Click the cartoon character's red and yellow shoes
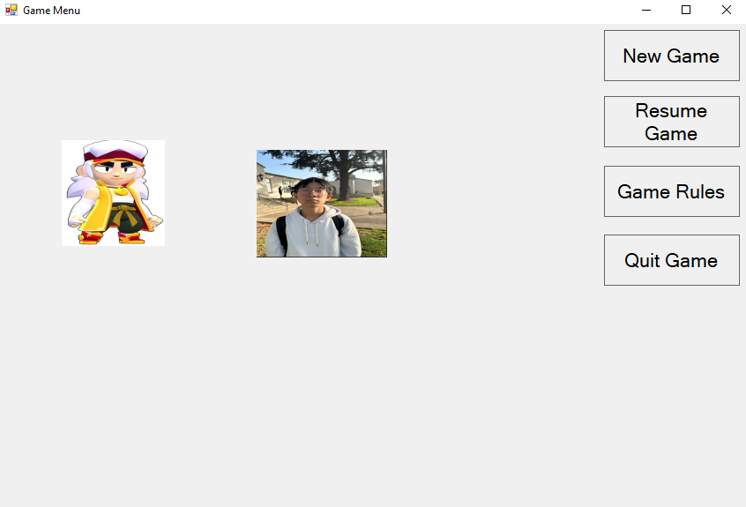Viewport: 746px width, 507px height. tap(110, 237)
